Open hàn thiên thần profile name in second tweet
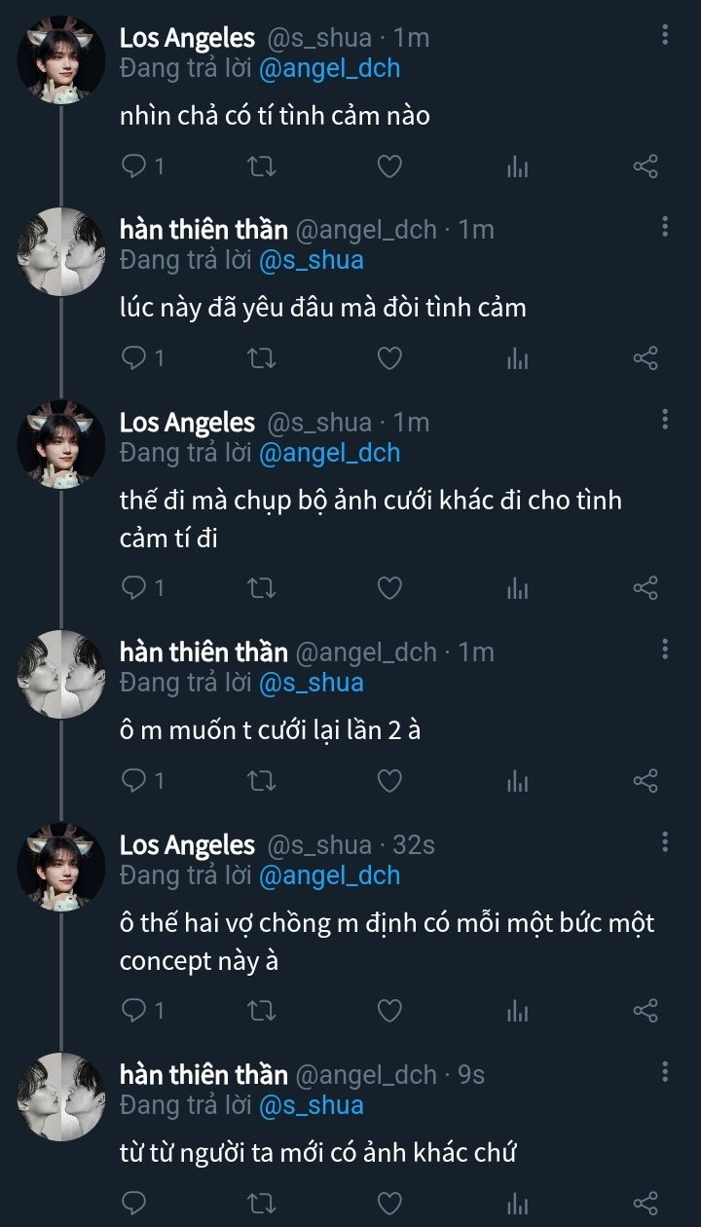 click(203, 230)
